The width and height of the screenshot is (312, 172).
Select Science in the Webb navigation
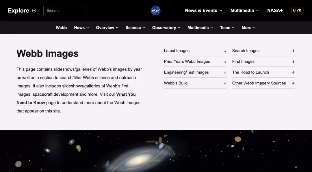coord(133,28)
